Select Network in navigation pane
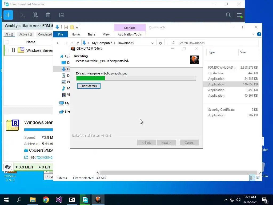Screen dimensions: 273x205 click(x=65, y=112)
